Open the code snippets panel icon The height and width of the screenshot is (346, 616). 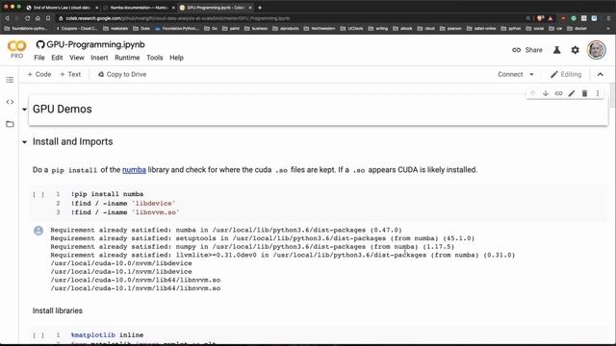coord(10,102)
